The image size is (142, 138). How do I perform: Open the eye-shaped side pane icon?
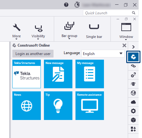point(133,66)
